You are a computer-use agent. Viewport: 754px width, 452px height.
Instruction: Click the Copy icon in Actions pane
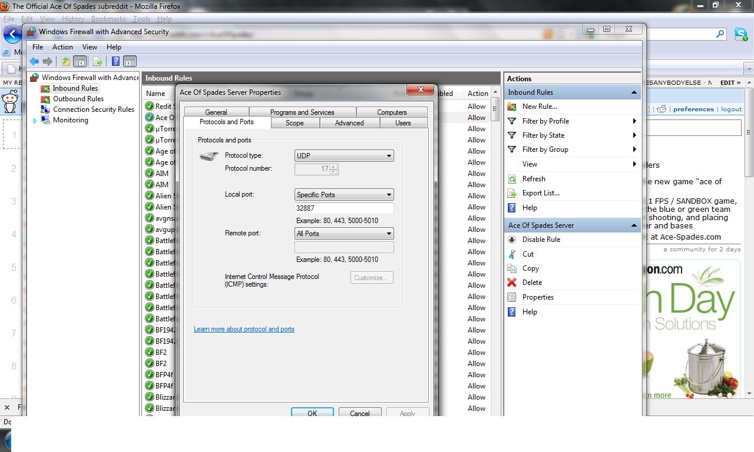[x=512, y=268]
